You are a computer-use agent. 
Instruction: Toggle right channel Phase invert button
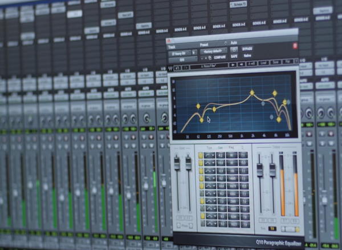191,225
